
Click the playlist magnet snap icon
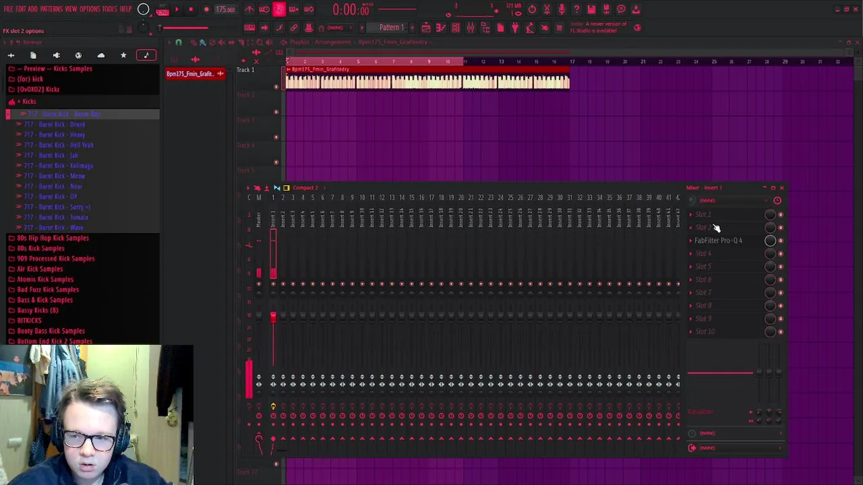pos(178,42)
